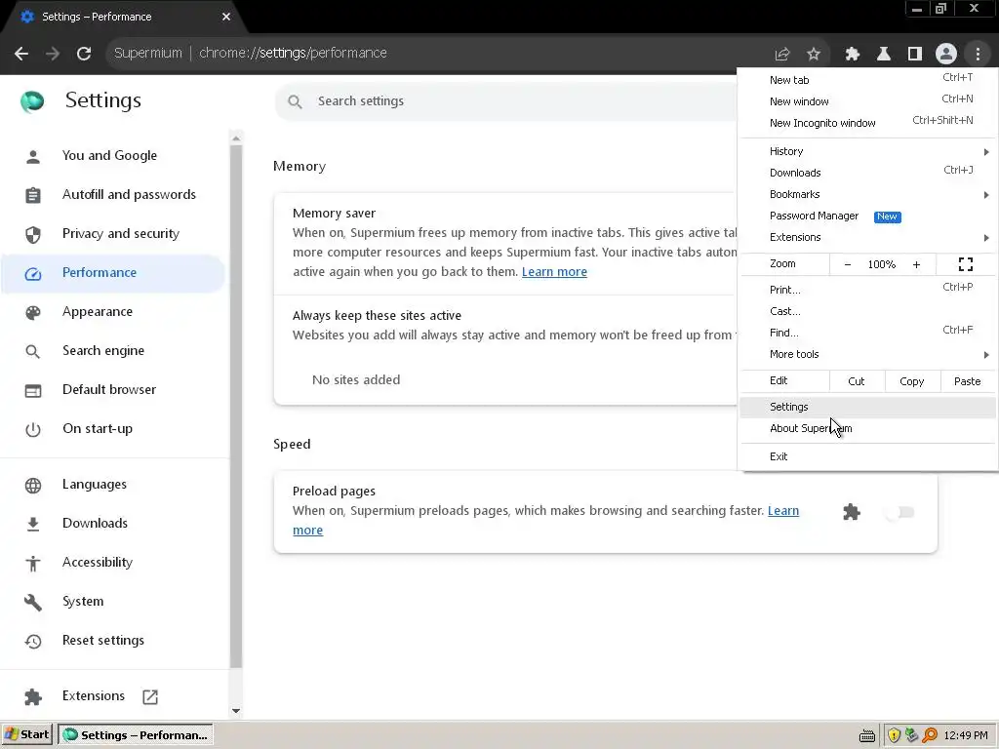Open the flask experiments icon in toolbar
This screenshot has width=999, height=749.
(x=883, y=55)
